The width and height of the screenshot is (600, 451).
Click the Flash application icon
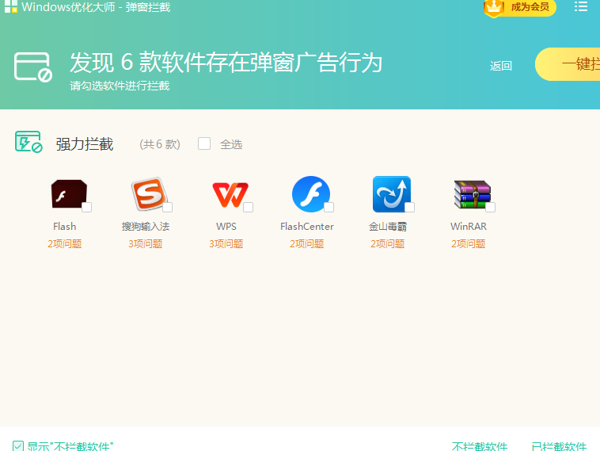pos(67,194)
